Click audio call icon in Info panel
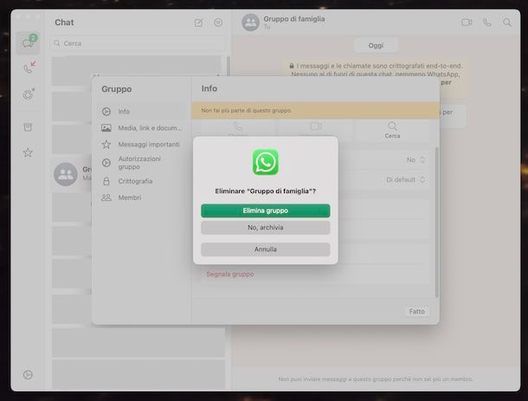Viewport: 528px width, 401px height. [238, 126]
